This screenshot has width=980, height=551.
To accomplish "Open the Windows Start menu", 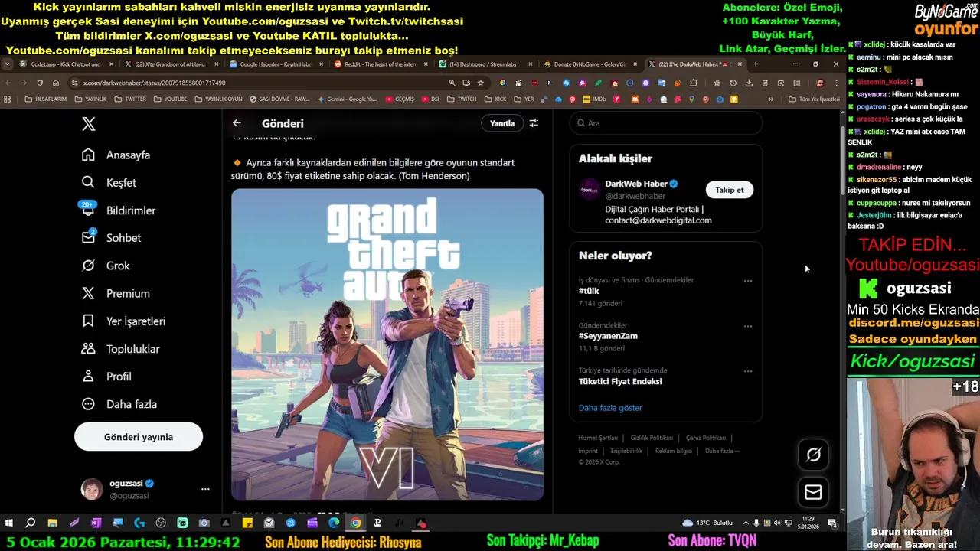I will coord(9,523).
